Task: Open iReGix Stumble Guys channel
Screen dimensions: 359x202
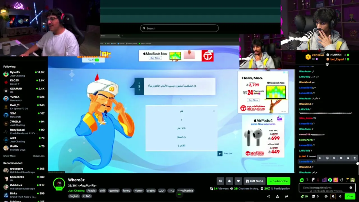Action: click(x=24, y=148)
